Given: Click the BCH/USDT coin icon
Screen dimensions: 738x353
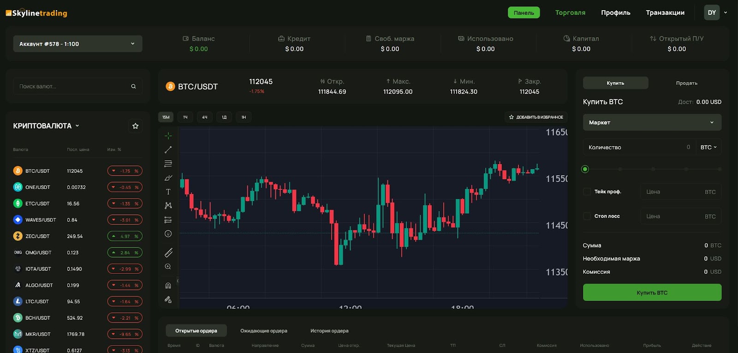Looking at the screenshot, I should click(x=18, y=318).
